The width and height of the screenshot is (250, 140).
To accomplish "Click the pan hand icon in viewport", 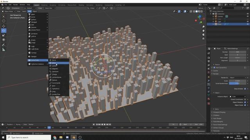I will click(x=203, y=31).
